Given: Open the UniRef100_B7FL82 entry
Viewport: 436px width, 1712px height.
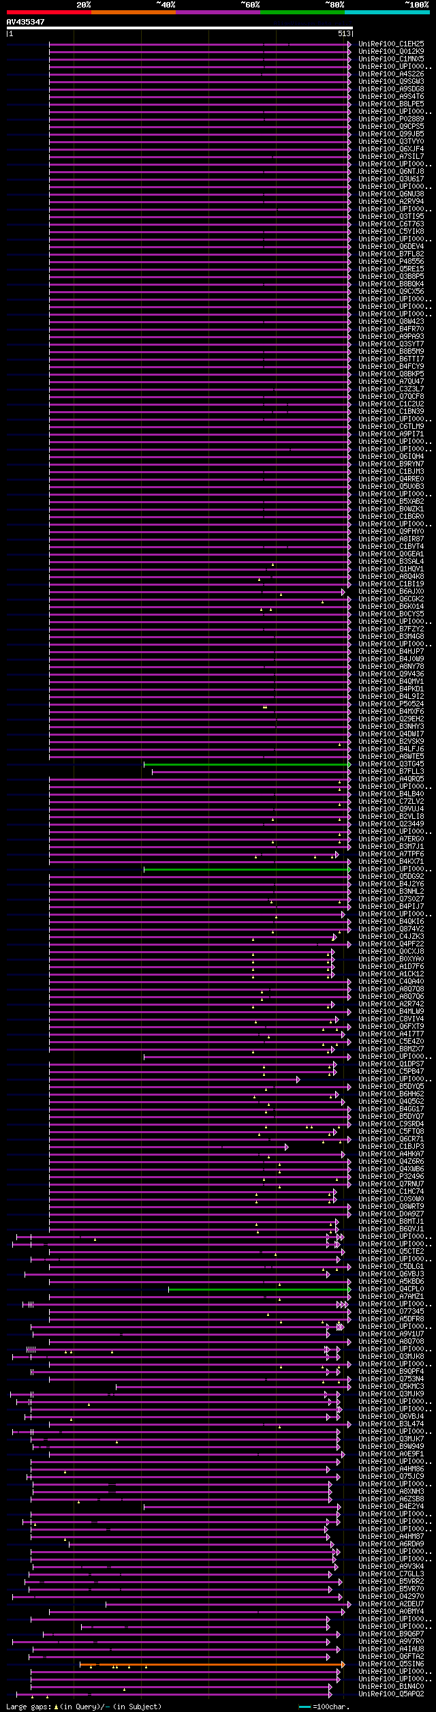Looking at the screenshot, I should click(391, 254).
